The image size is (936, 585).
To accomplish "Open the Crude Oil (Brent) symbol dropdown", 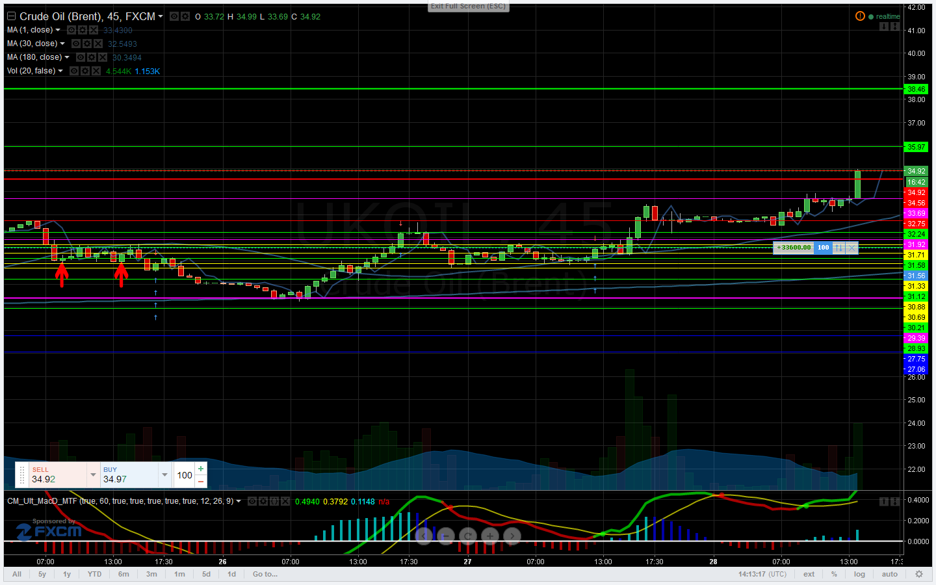I will coord(161,16).
